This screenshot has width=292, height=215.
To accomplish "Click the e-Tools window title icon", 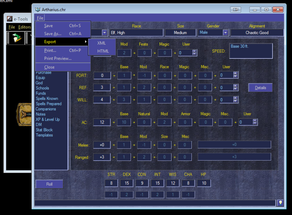I will click(x=10, y=19).
